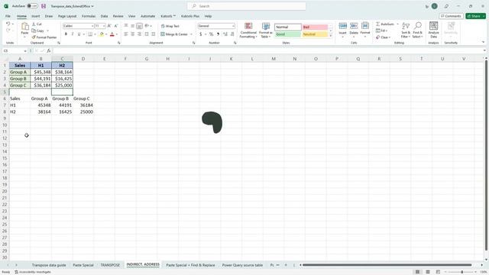Toggle Wrap Text
Image resolution: width=489 pixels, height=275 pixels.
click(x=170, y=26)
